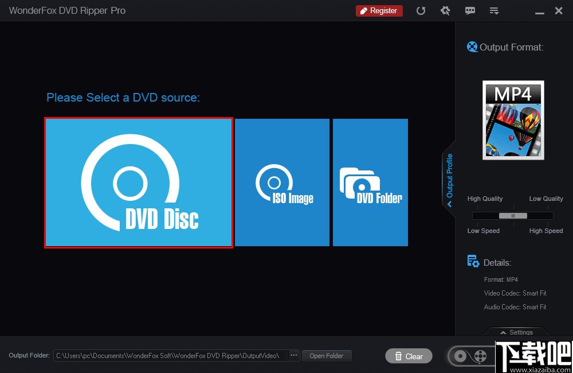Screen dimensions: 573x373
Task: Click the output folder path field
Action: [x=171, y=355]
